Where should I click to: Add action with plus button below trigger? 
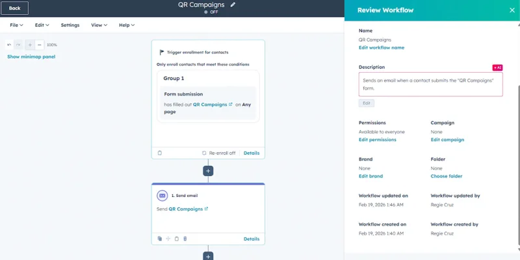(x=208, y=171)
